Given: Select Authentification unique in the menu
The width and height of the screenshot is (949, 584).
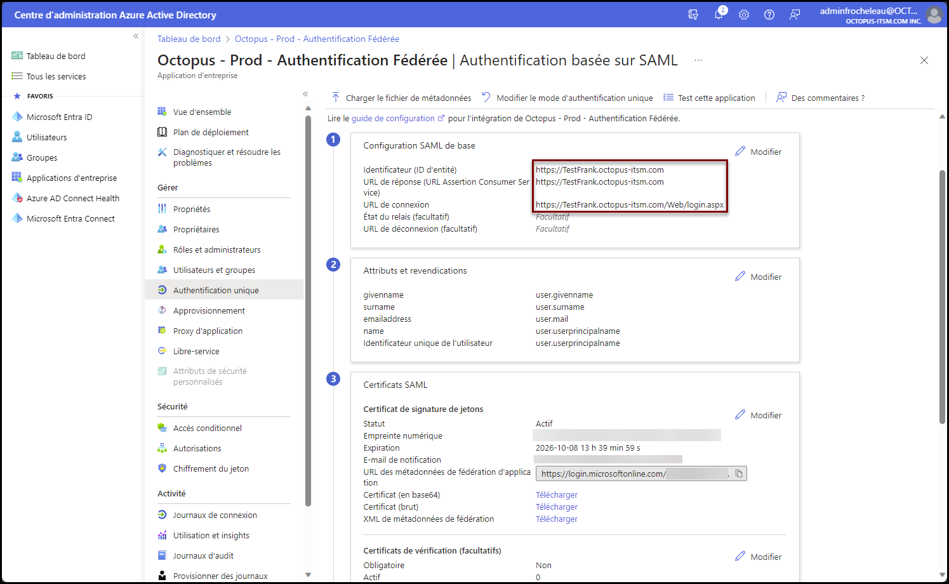Looking at the screenshot, I should [x=216, y=290].
